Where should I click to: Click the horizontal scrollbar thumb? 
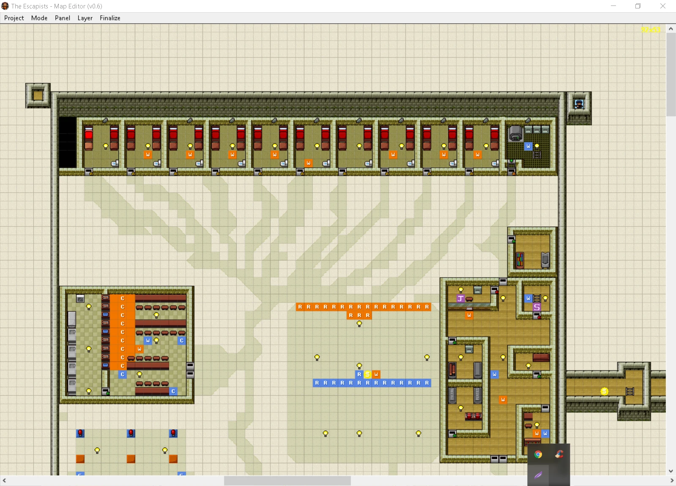coord(287,481)
